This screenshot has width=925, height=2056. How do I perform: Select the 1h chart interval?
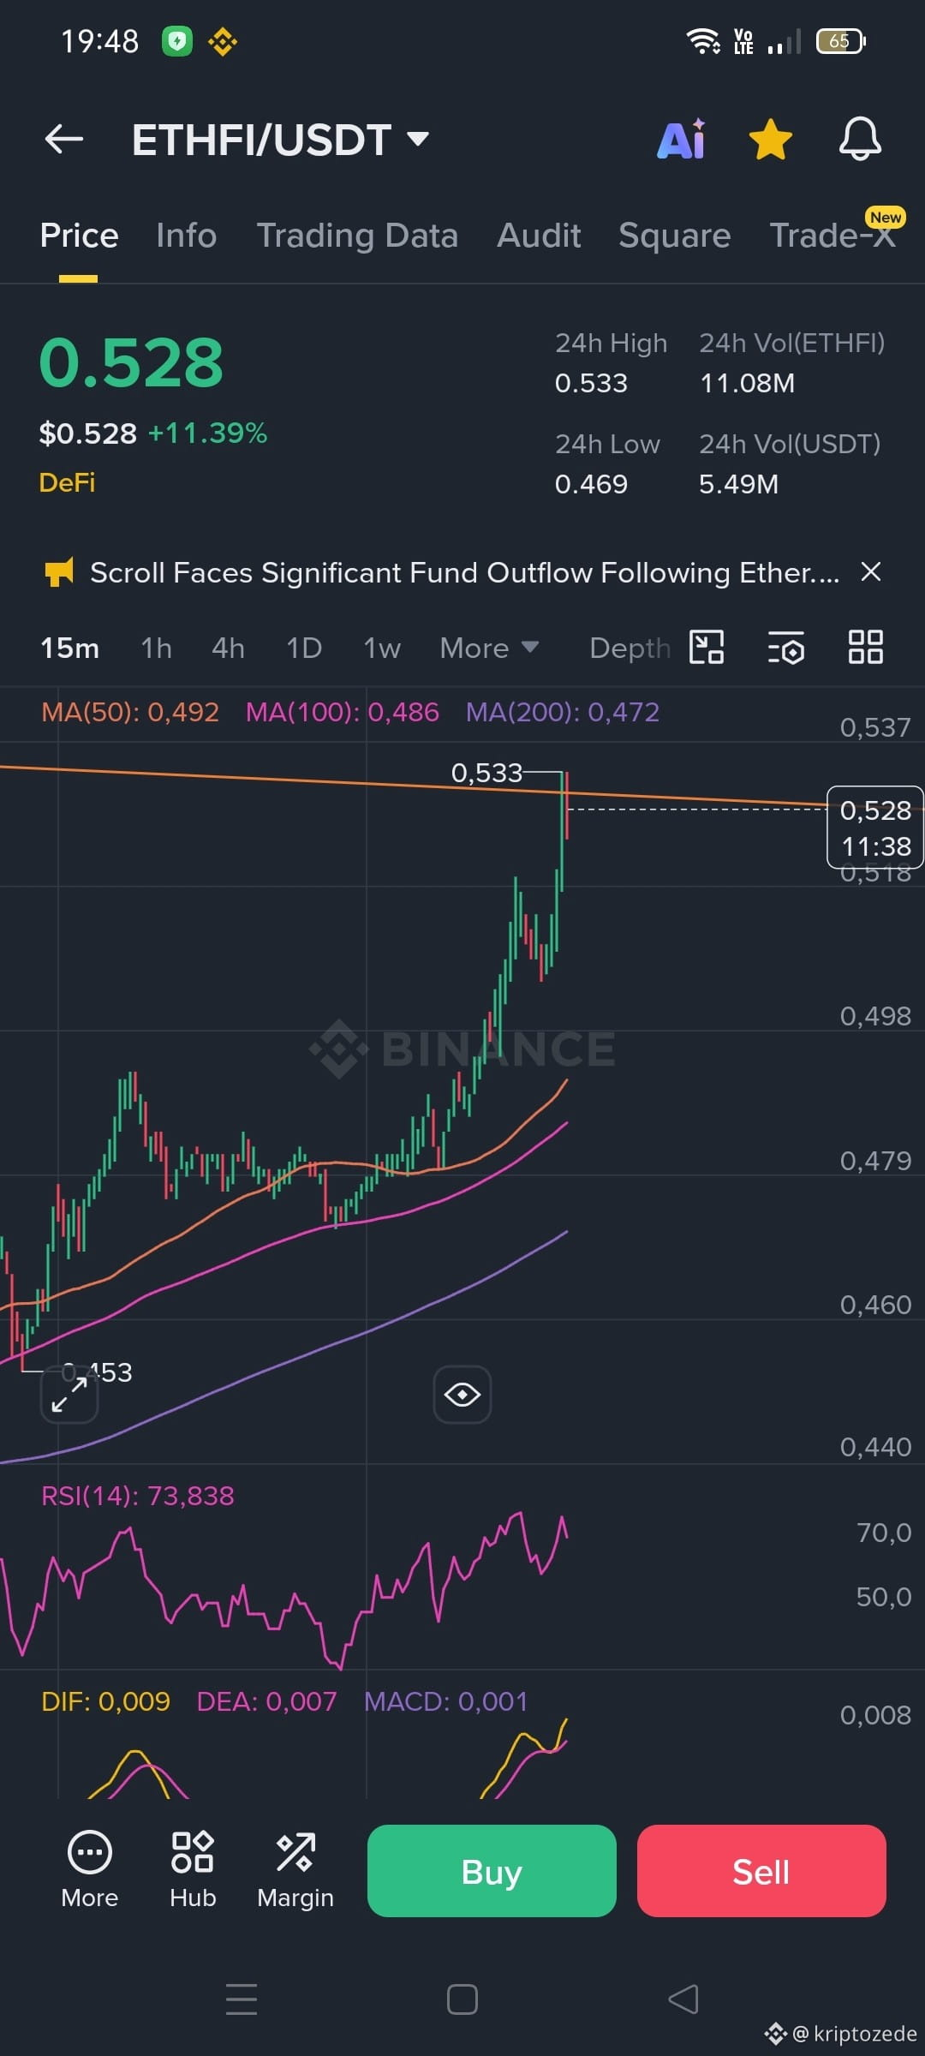pyautogui.click(x=156, y=648)
